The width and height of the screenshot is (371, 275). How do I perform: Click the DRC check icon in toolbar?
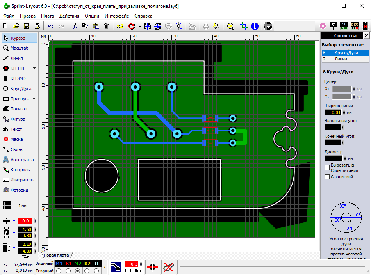pos(355,26)
